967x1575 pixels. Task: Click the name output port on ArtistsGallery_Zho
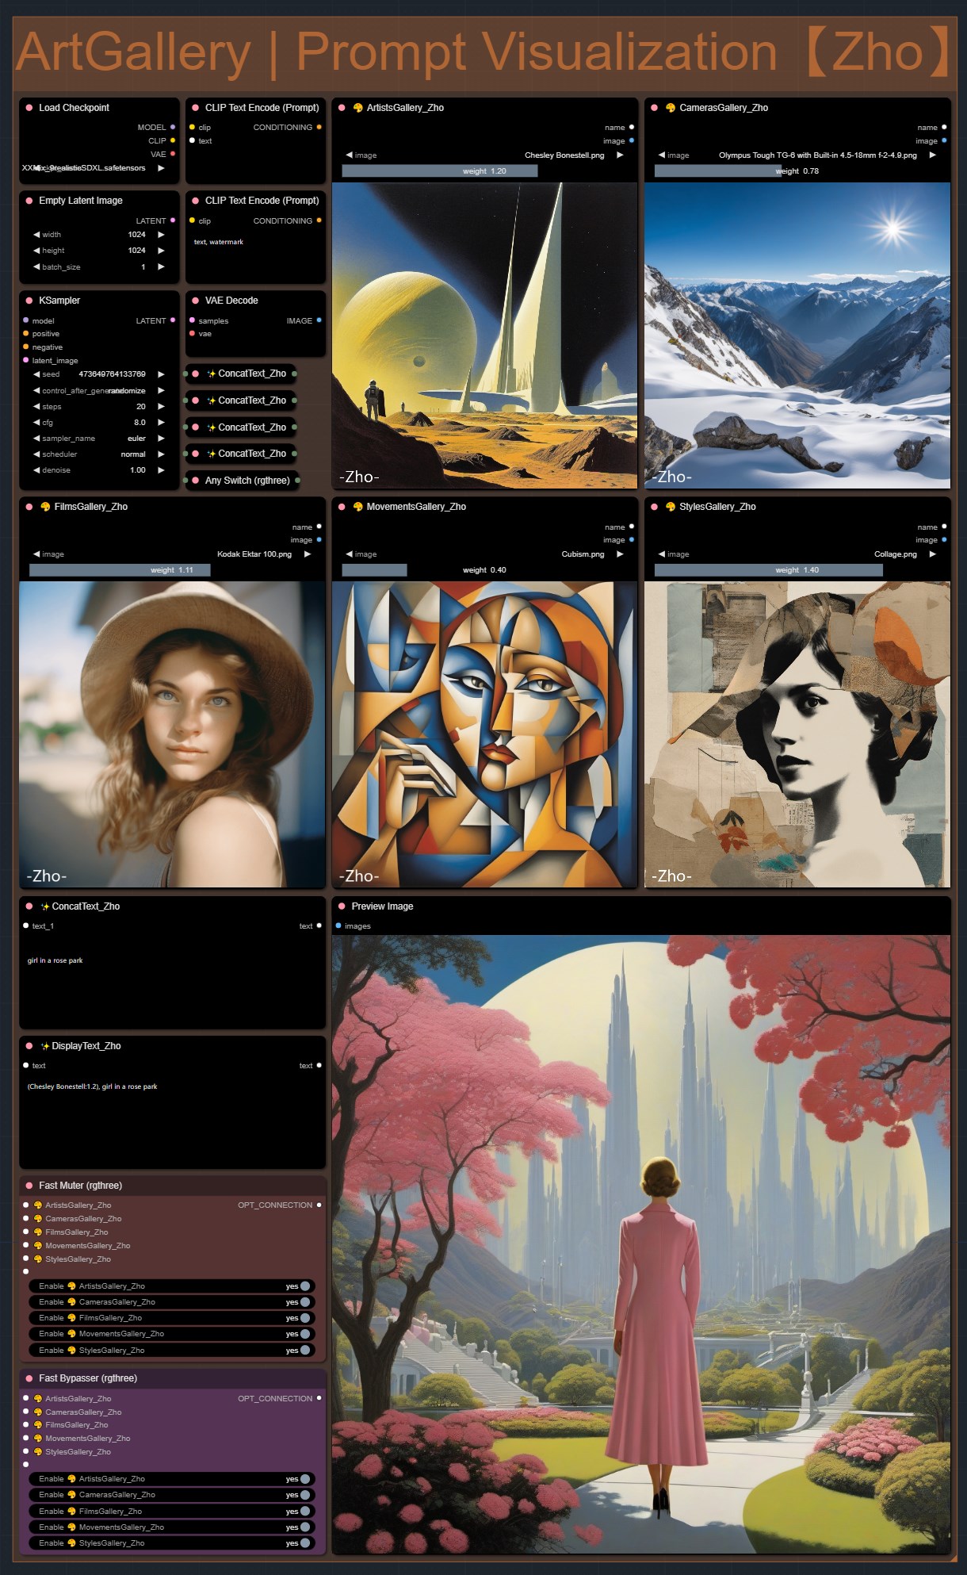point(631,127)
